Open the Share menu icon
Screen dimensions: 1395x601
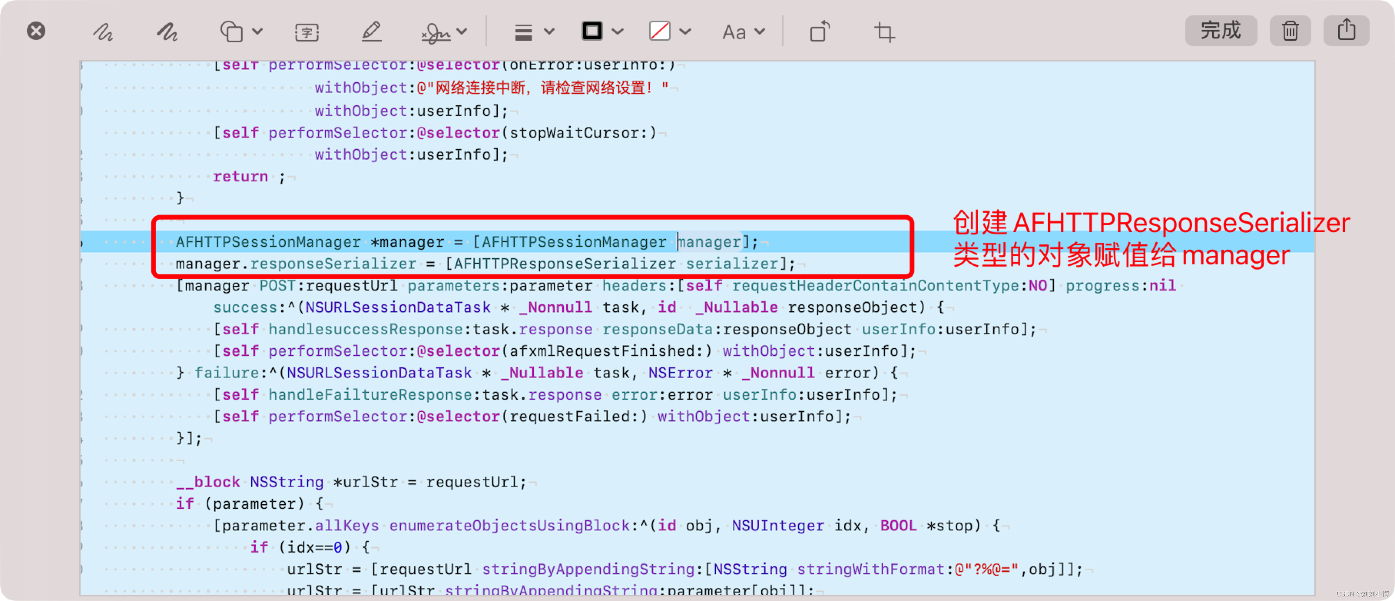[x=1346, y=30]
